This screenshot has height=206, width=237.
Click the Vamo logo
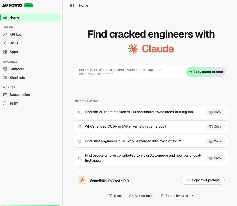click(12, 5)
